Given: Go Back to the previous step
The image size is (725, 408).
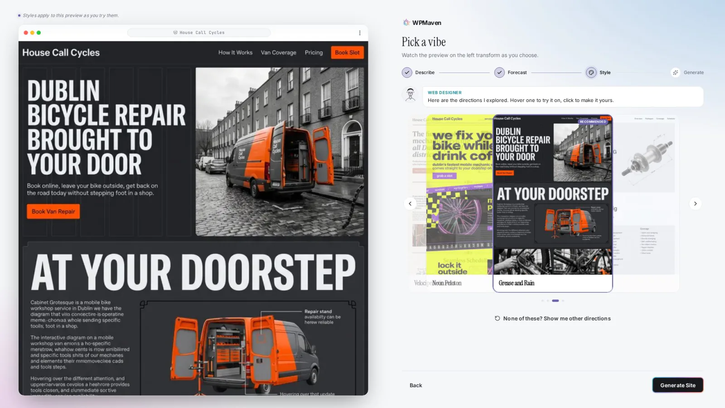Looking at the screenshot, I should click(x=416, y=385).
